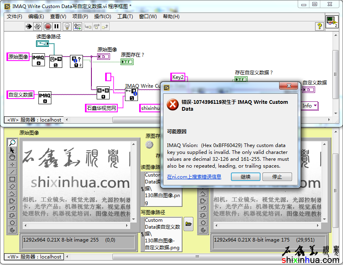The width and height of the screenshot is (343, 265).
Task: Toggle highlight execution light bulb
Action: tap(67, 26)
